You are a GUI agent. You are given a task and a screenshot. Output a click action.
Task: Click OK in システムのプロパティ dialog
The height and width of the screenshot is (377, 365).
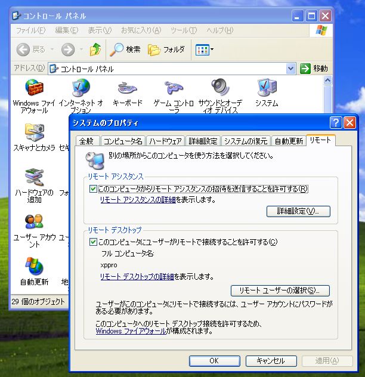click(215, 361)
